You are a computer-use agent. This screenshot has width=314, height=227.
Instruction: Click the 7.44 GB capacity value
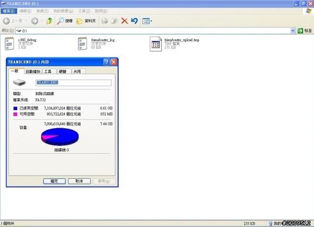pos(106,124)
